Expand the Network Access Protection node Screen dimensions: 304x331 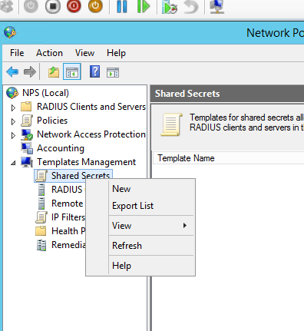coord(13,135)
